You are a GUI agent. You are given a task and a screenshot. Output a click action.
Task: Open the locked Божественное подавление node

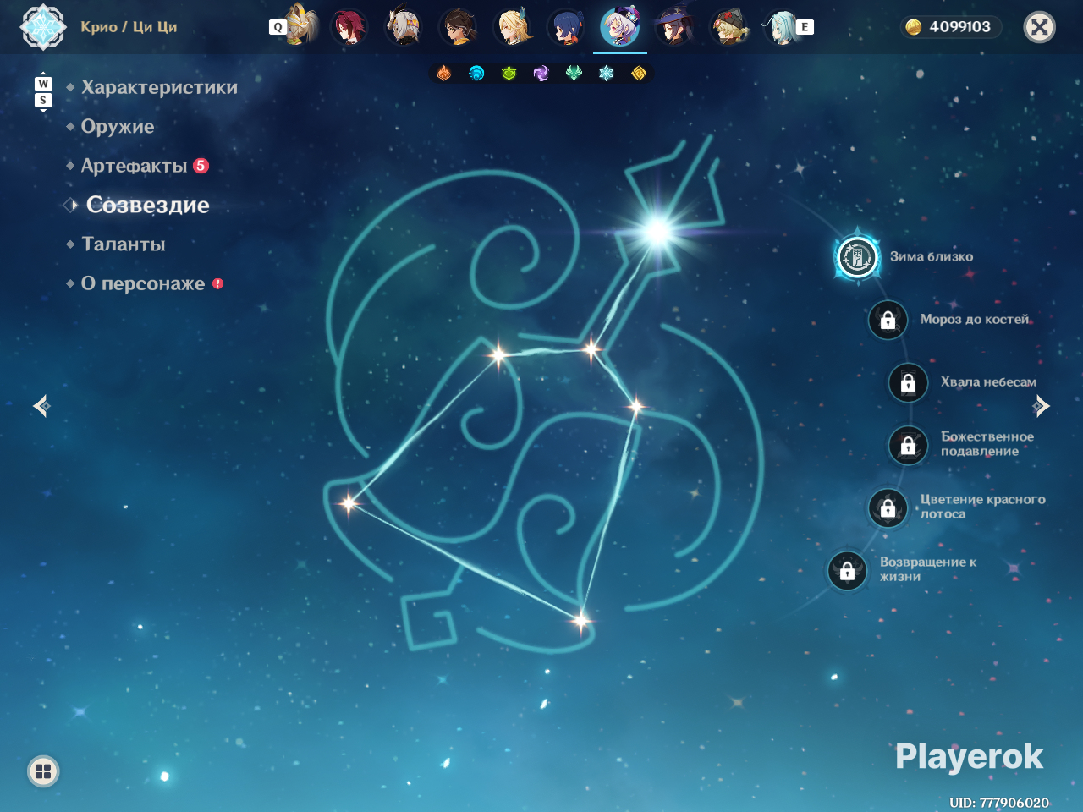coord(908,445)
